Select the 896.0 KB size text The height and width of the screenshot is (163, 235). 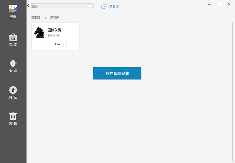click(x=54, y=35)
